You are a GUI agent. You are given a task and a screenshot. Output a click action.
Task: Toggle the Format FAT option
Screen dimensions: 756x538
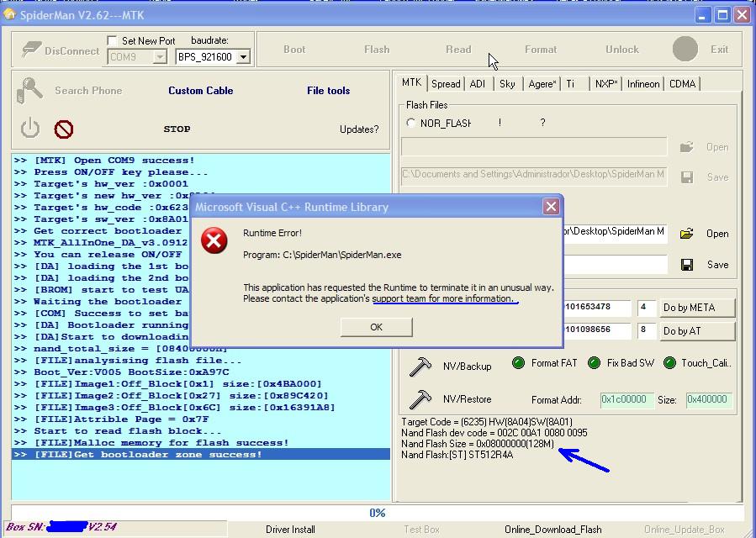click(x=518, y=363)
